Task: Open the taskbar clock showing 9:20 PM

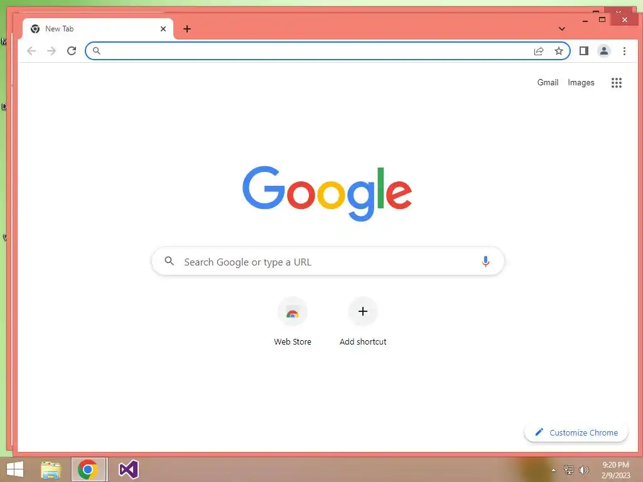Action: coord(615,469)
